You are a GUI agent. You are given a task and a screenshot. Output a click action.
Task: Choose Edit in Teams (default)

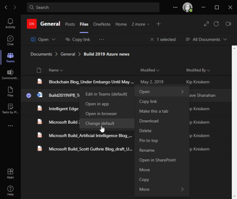[x=107, y=94]
